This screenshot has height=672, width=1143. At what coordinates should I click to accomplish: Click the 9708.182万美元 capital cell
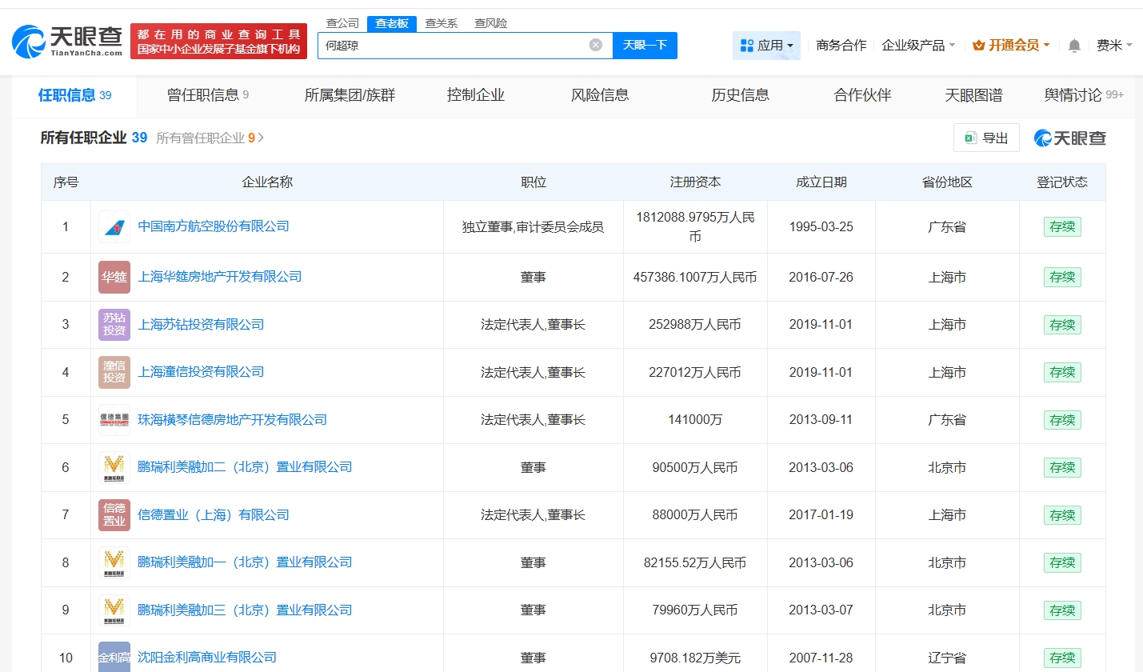(x=695, y=658)
